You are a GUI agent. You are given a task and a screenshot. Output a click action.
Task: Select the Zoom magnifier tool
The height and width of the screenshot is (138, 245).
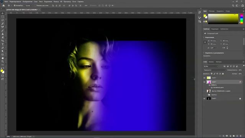point(3,61)
